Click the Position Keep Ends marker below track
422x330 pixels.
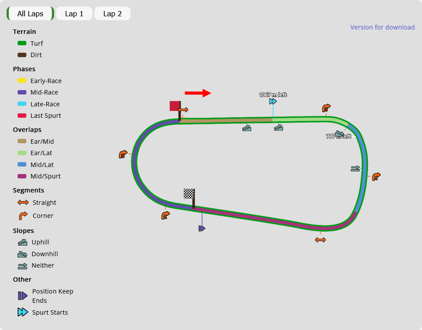[202, 228]
